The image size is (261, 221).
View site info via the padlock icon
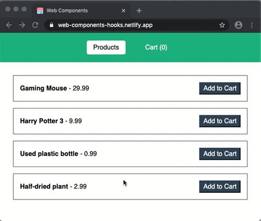point(52,25)
